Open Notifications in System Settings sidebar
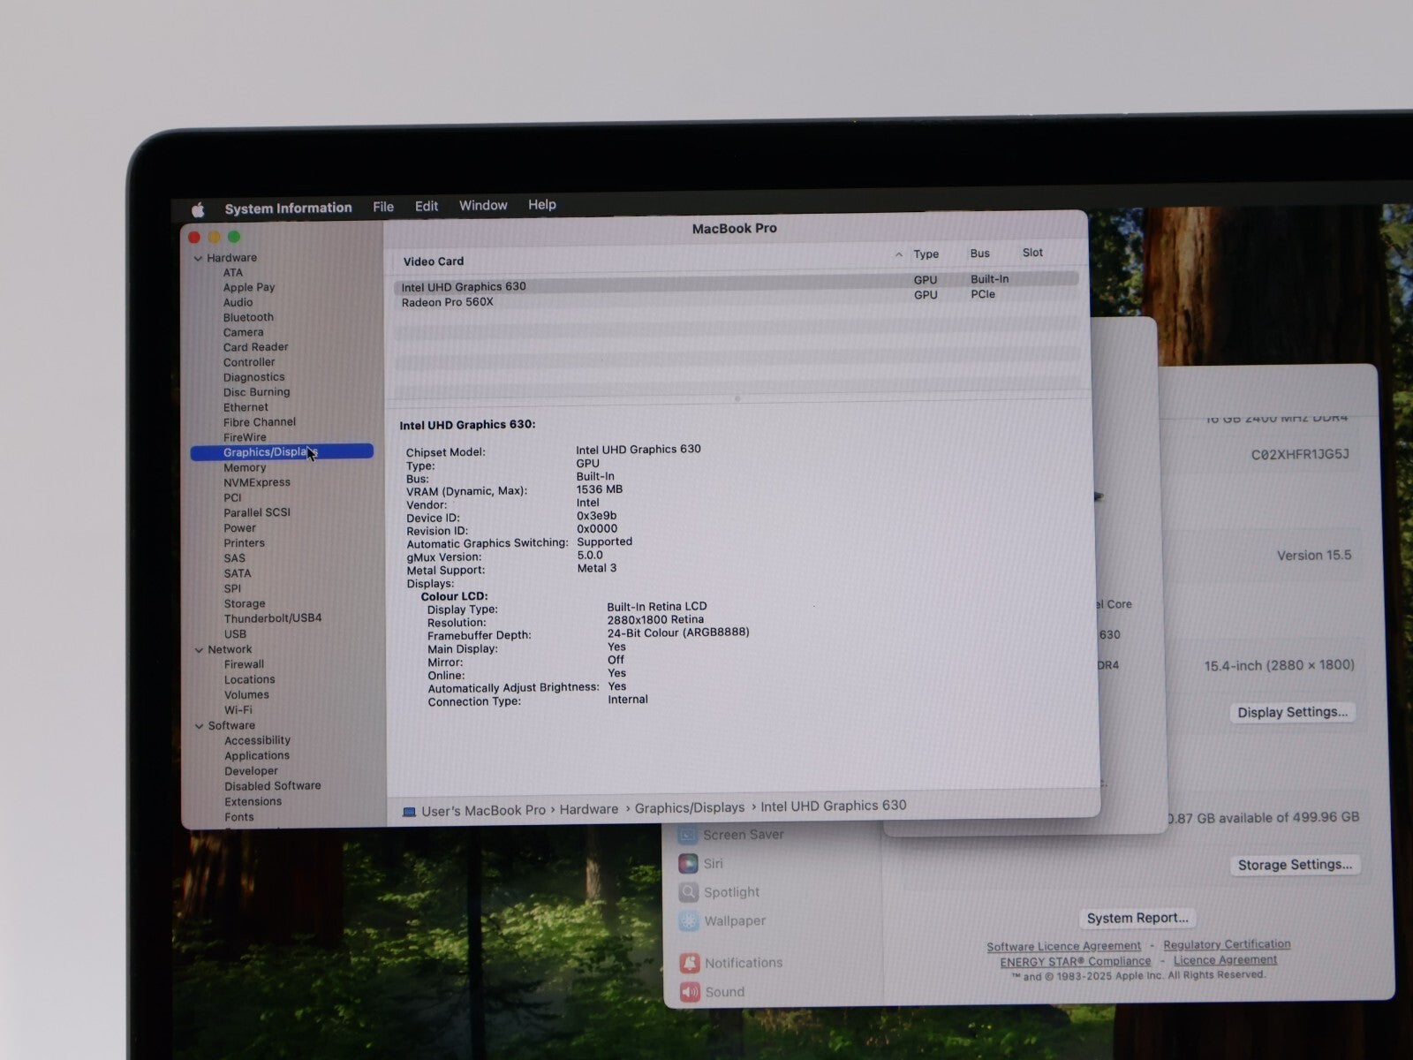Image resolution: width=1413 pixels, height=1060 pixels. point(730,963)
